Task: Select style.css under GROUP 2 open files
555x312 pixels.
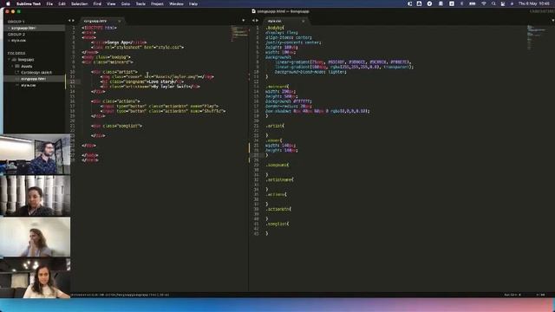Action: (x=35, y=41)
